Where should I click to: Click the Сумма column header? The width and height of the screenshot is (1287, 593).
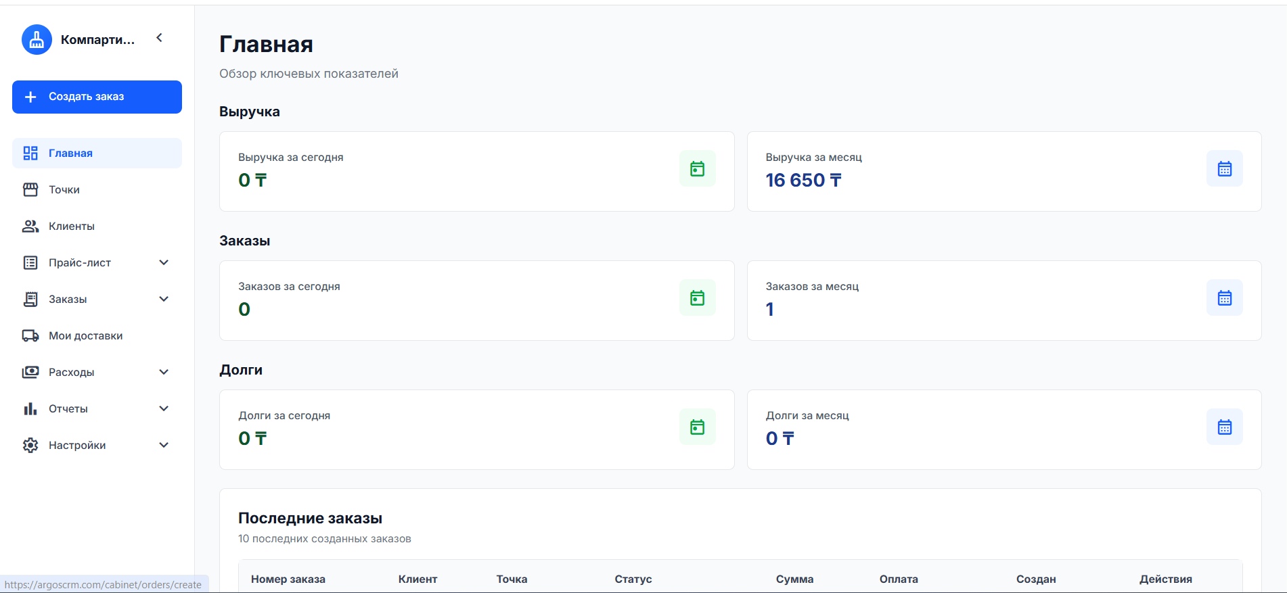click(794, 579)
